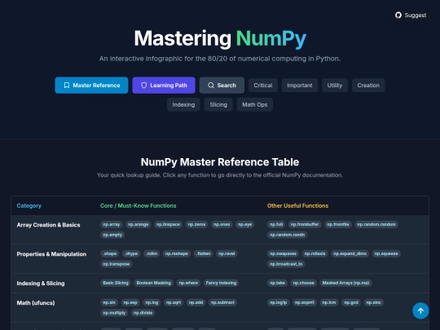This screenshot has height=330, width=440.
Task: Open the np.add function link
Action: (196, 302)
